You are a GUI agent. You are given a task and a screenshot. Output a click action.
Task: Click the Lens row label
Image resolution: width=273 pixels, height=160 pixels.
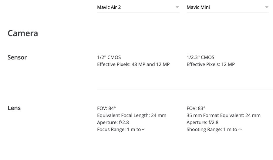pos(14,108)
